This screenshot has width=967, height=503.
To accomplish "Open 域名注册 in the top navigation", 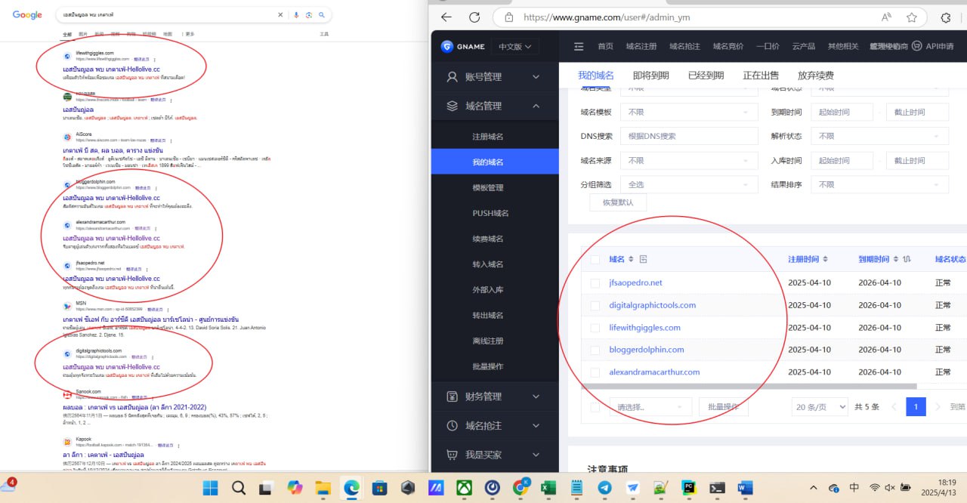I will 641,47.
